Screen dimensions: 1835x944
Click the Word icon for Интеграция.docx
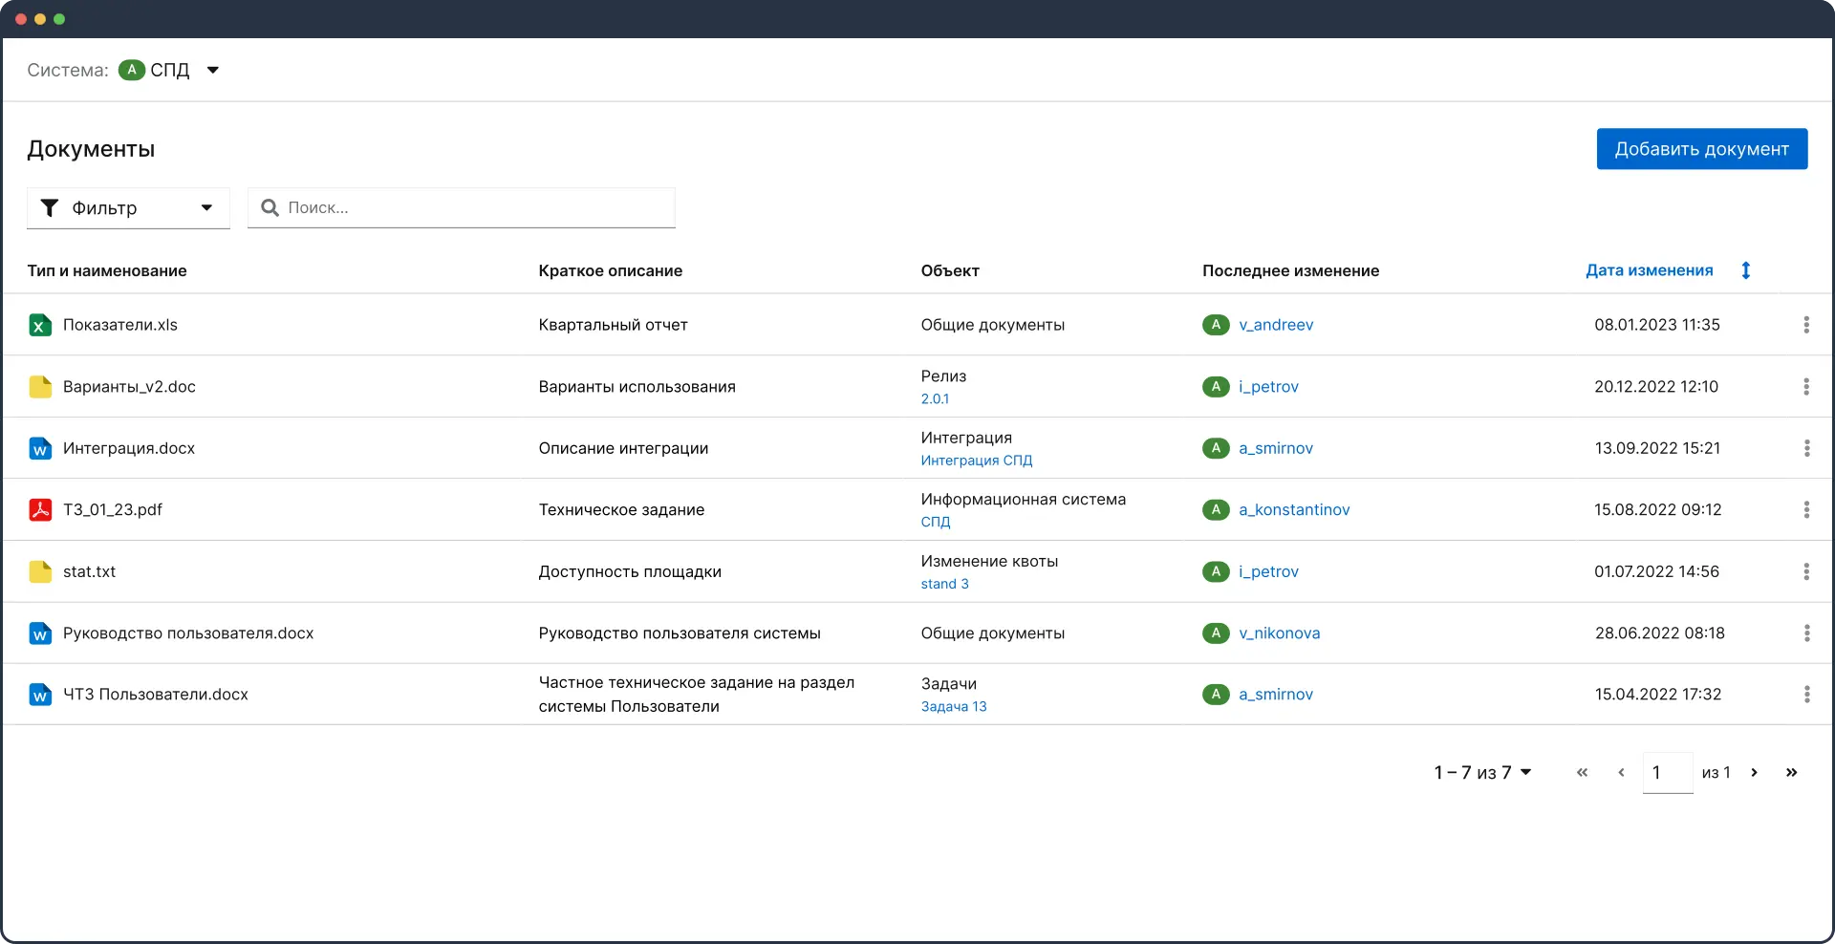tap(39, 448)
